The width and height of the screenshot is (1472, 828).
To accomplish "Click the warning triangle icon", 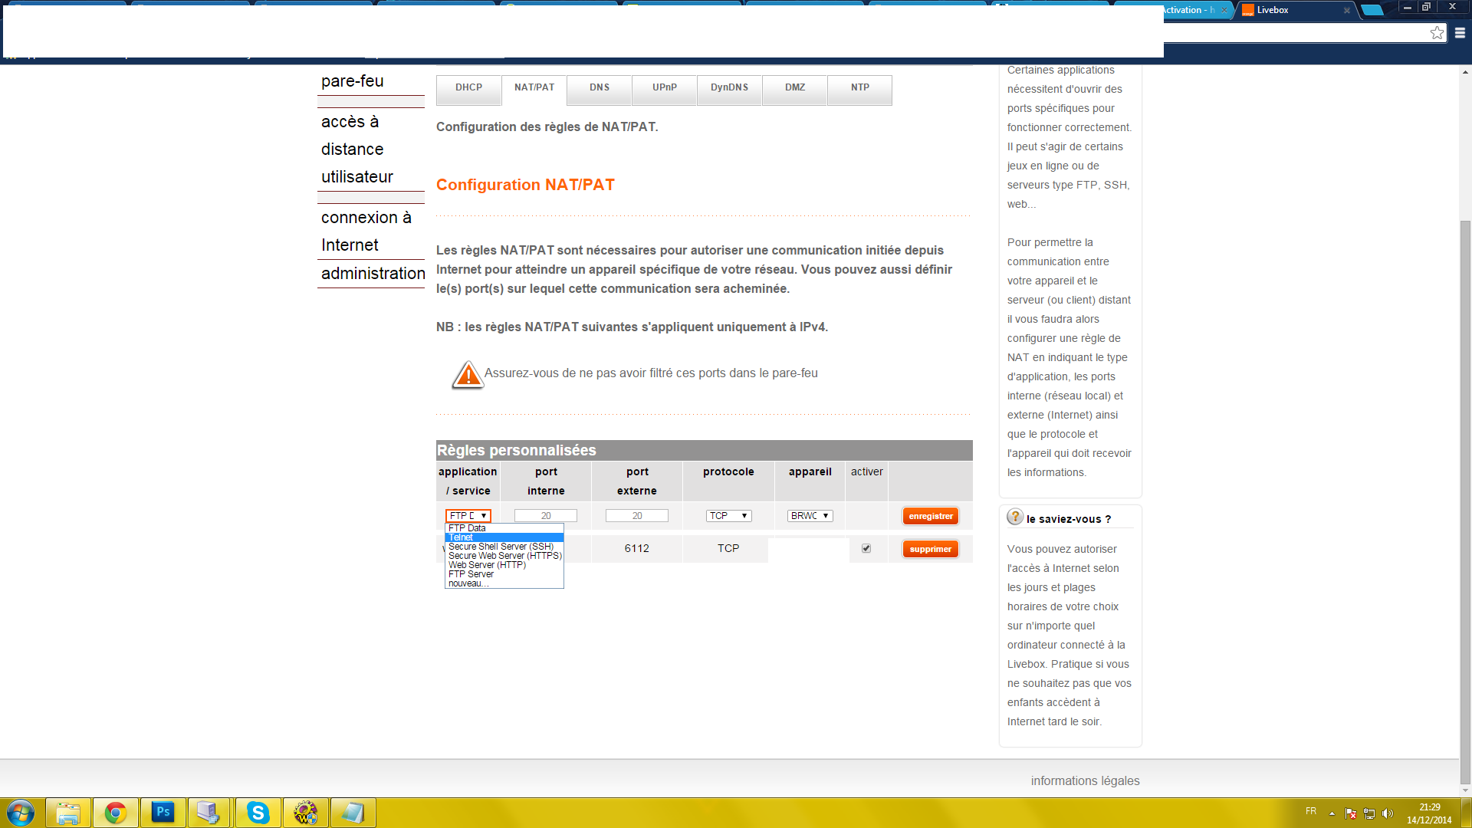I will coord(468,375).
